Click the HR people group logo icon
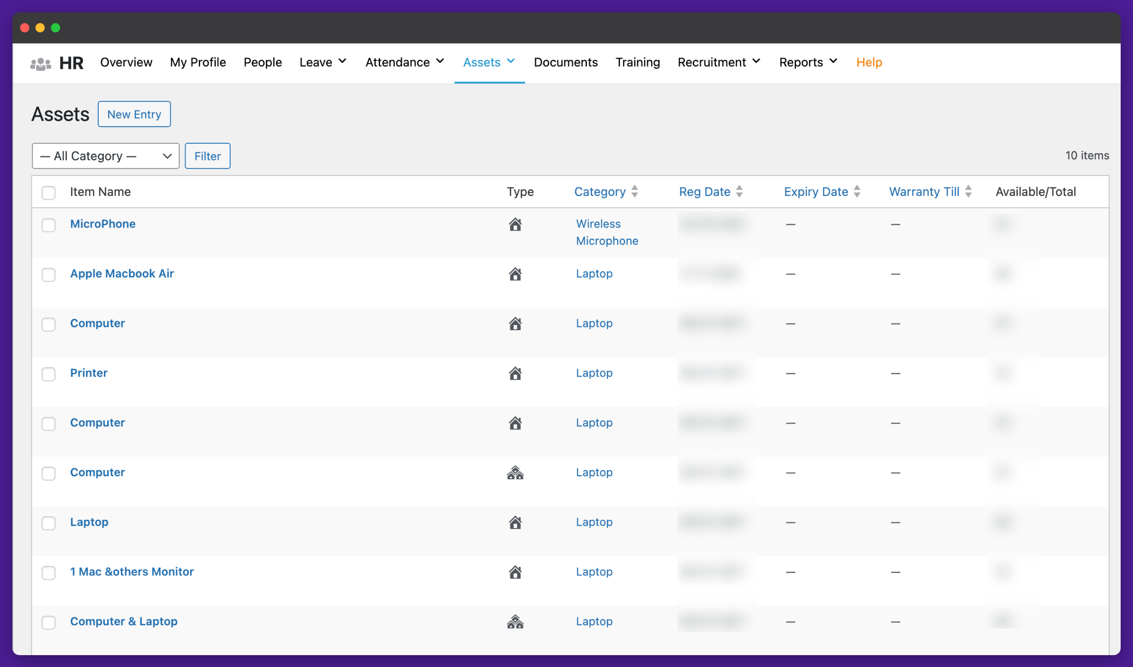 click(x=40, y=63)
